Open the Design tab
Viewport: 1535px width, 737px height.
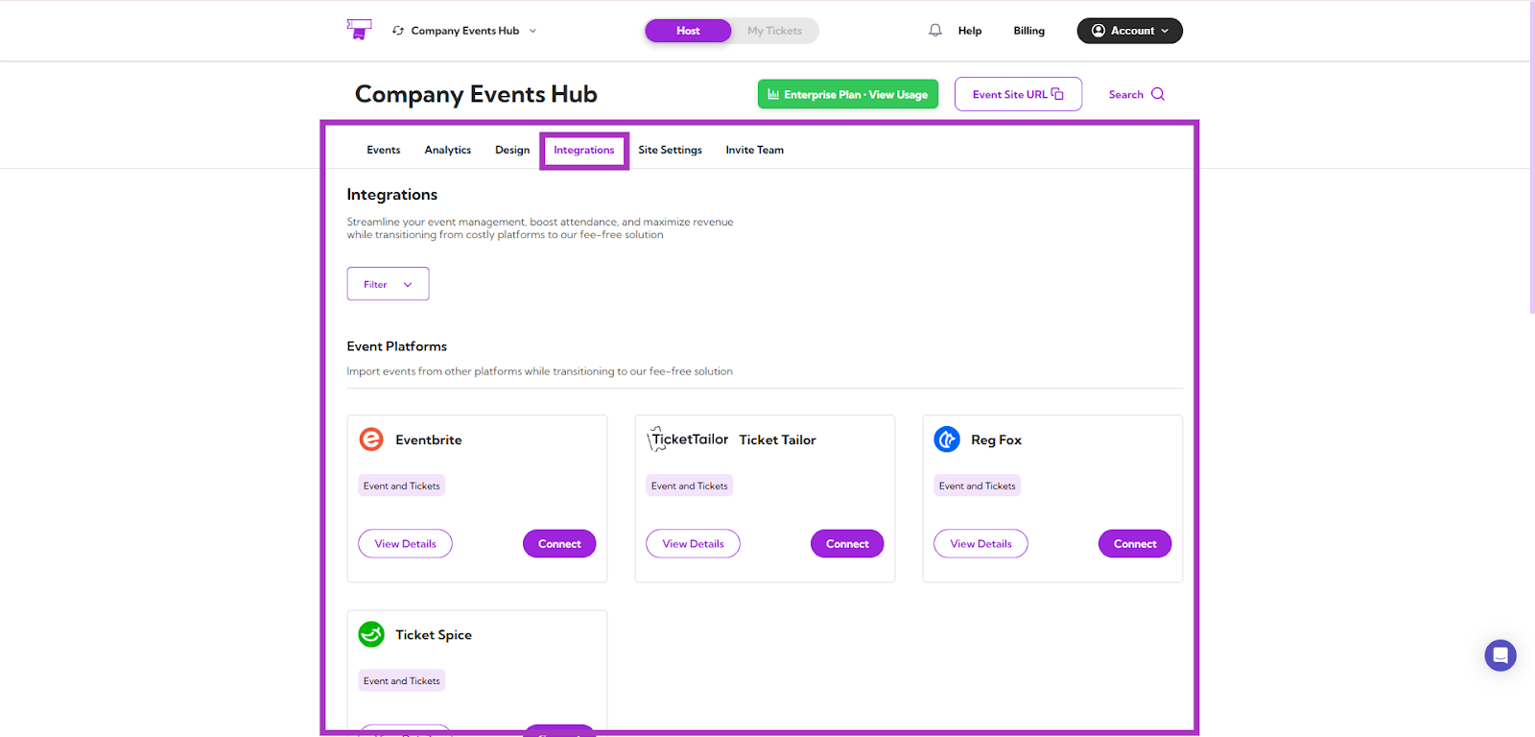click(x=512, y=150)
